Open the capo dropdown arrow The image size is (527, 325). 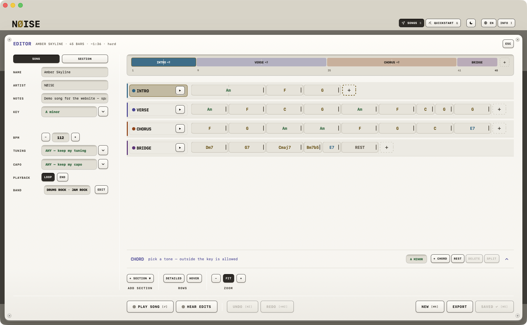(103, 164)
